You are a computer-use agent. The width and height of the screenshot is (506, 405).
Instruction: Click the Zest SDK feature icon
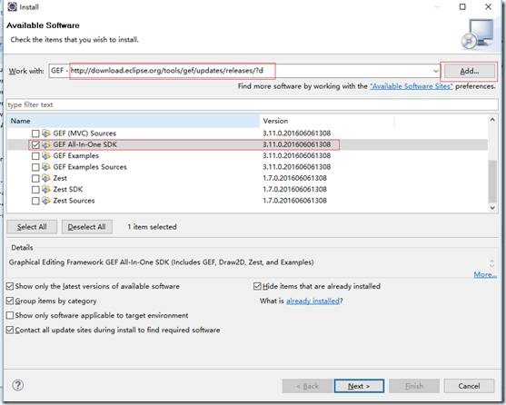tap(46, 189)
